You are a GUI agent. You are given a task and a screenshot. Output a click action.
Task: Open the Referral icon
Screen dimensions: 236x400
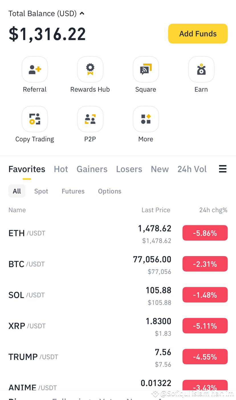click(35, 69)
